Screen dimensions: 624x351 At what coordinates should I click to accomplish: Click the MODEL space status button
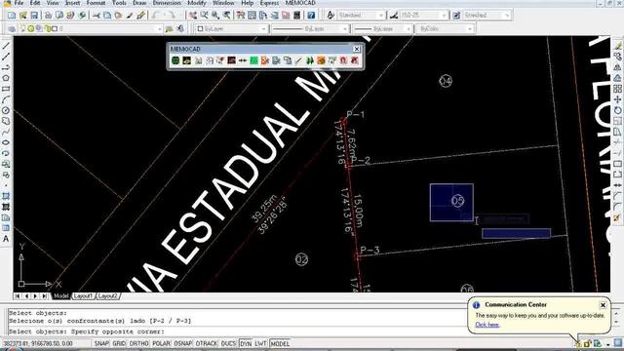point(280,343)
